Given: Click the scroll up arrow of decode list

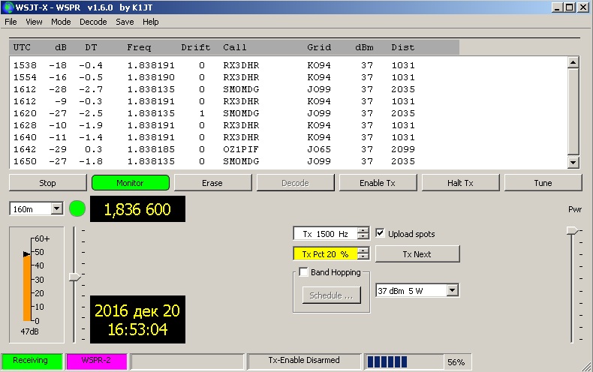Looking at the screenshot, I should 573,62.
